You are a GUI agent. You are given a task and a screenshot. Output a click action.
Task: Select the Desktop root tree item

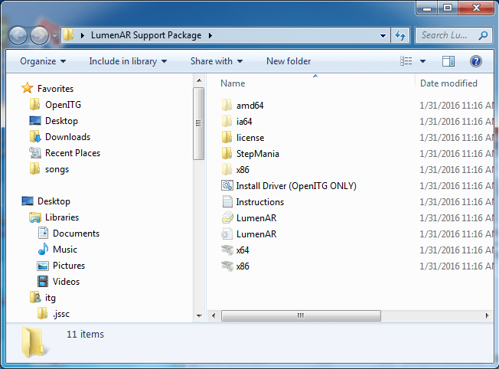[46, 201]
